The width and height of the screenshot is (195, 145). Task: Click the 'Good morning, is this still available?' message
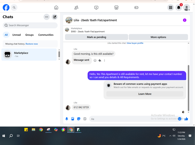click(94, 54)
